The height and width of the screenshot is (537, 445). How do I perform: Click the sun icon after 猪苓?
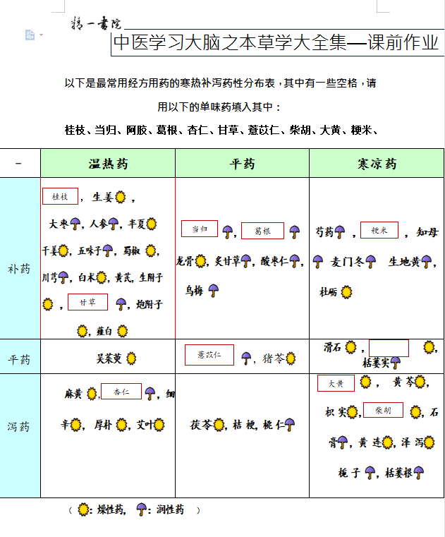(x=291, y=358)
